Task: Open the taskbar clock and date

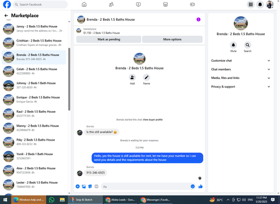Action: pyautogui.click(x=261, y=200)
